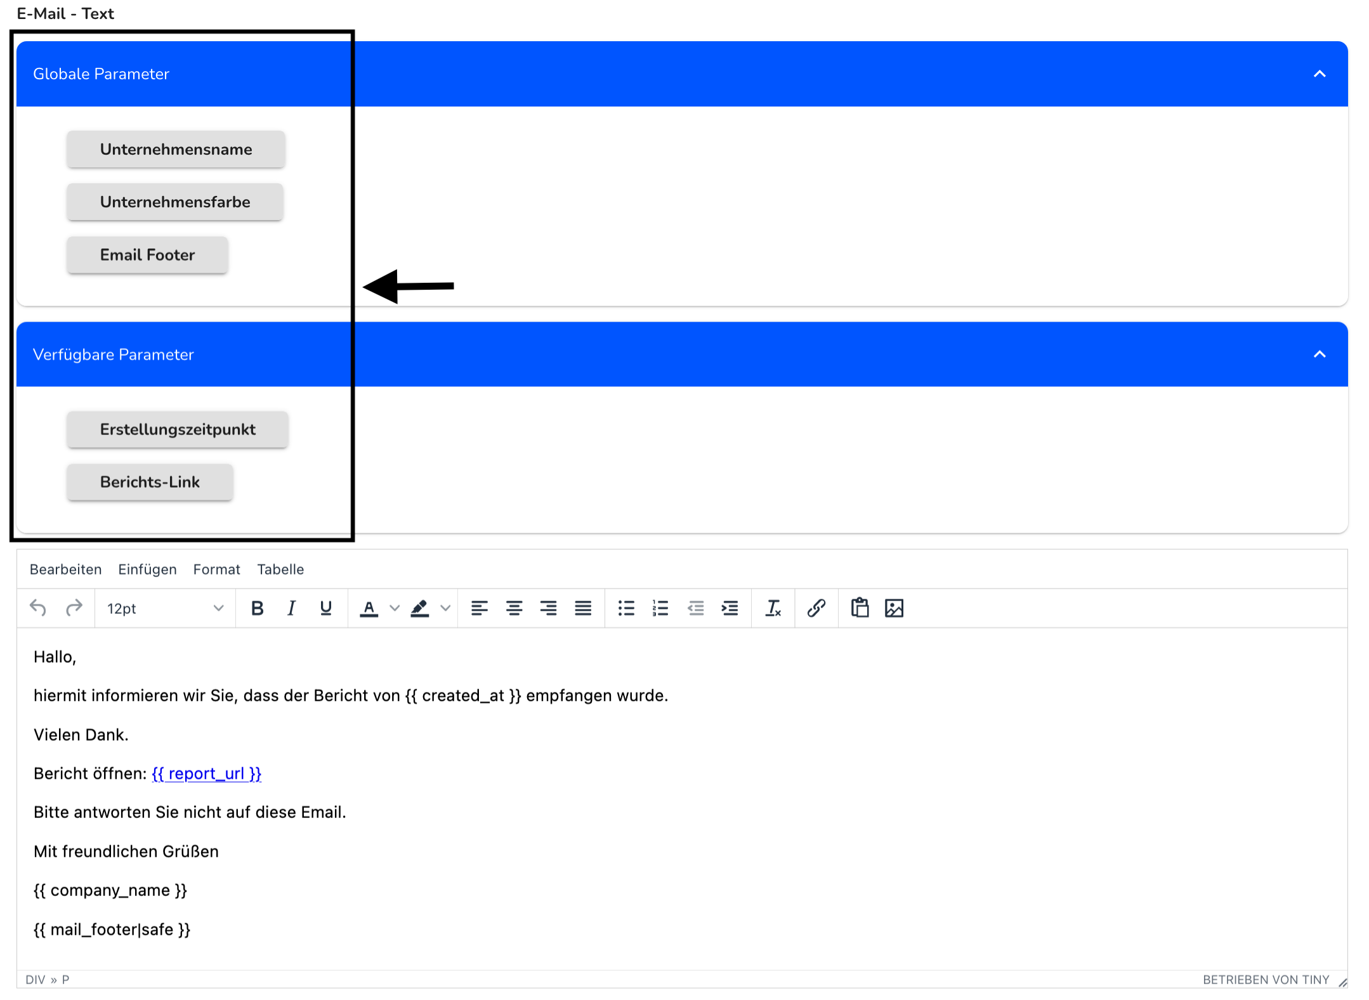
Task: Click the Unternehmensname parameter button
Action: (x=175, y=149)
